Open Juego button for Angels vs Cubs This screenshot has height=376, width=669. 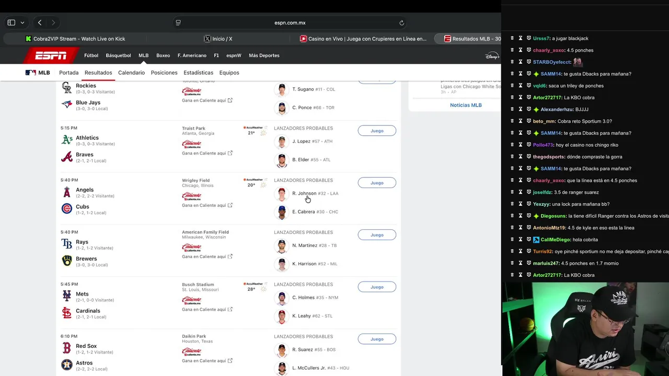pos(377,183)
